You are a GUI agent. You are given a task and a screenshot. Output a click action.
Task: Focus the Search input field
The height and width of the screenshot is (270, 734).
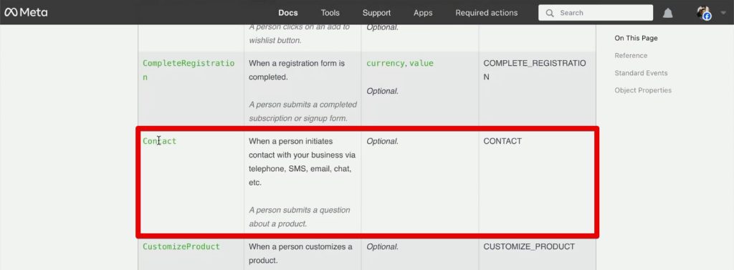[x=596, y=13]
